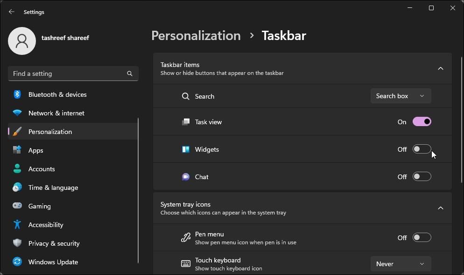Image resolution: width=464 pixels, height=275 pixels.
Task: Click the Search magnifier icon in Taskbar items
Action: (x=185, y=96)
